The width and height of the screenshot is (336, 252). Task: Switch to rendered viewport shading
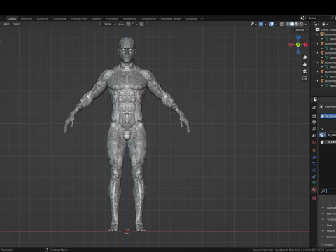click(301, 24)
